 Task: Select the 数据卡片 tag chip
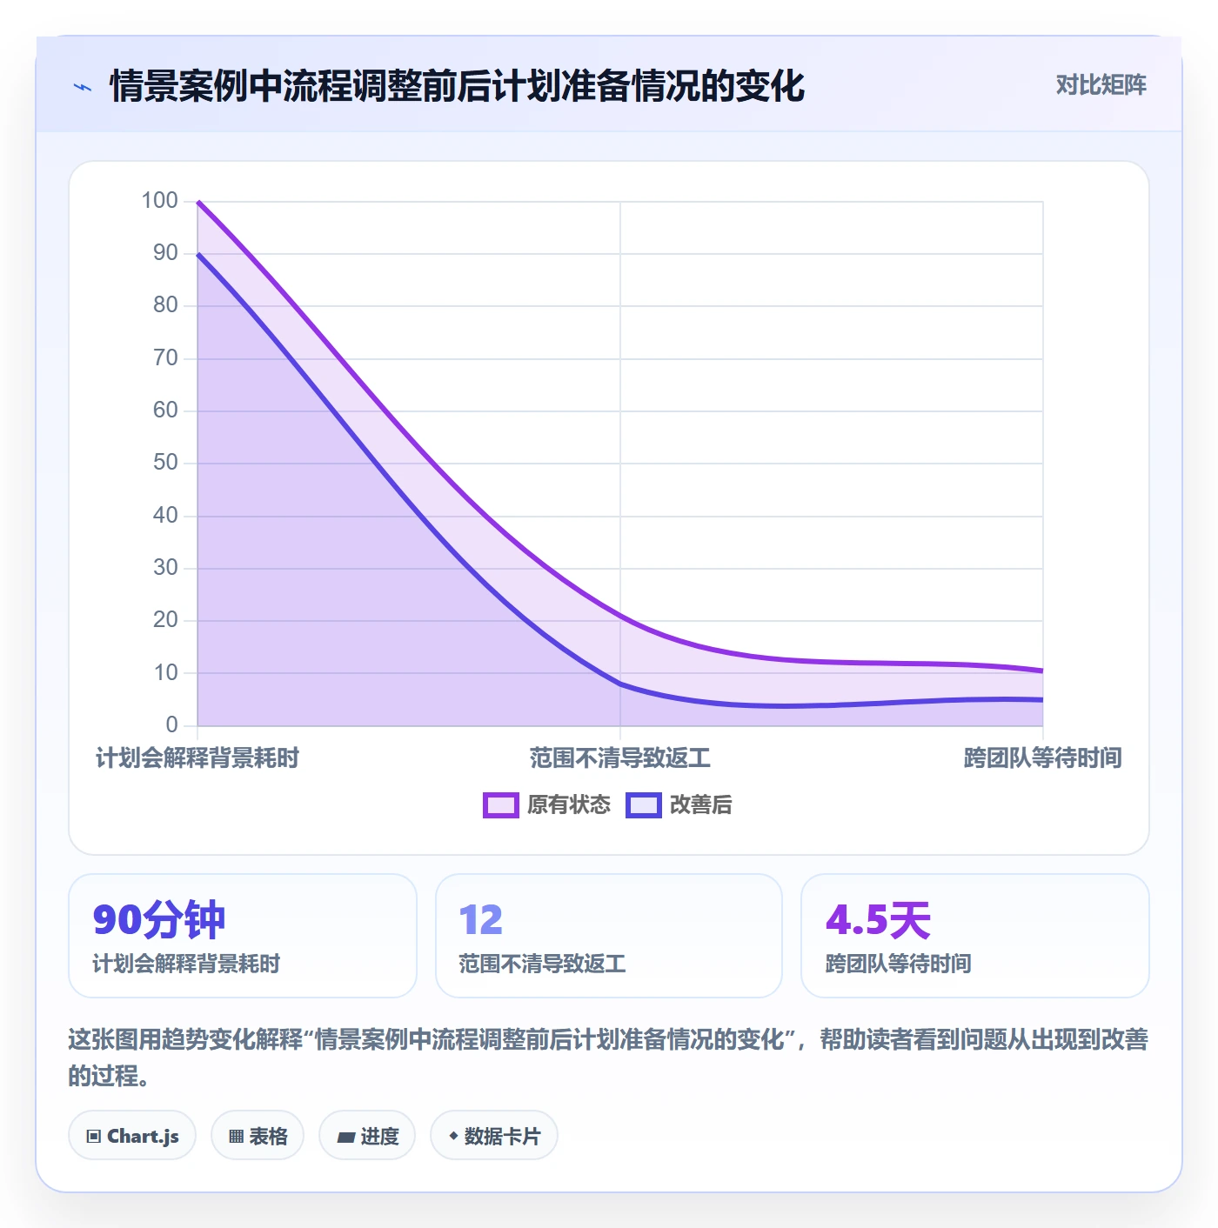(x=494, y=1135)
